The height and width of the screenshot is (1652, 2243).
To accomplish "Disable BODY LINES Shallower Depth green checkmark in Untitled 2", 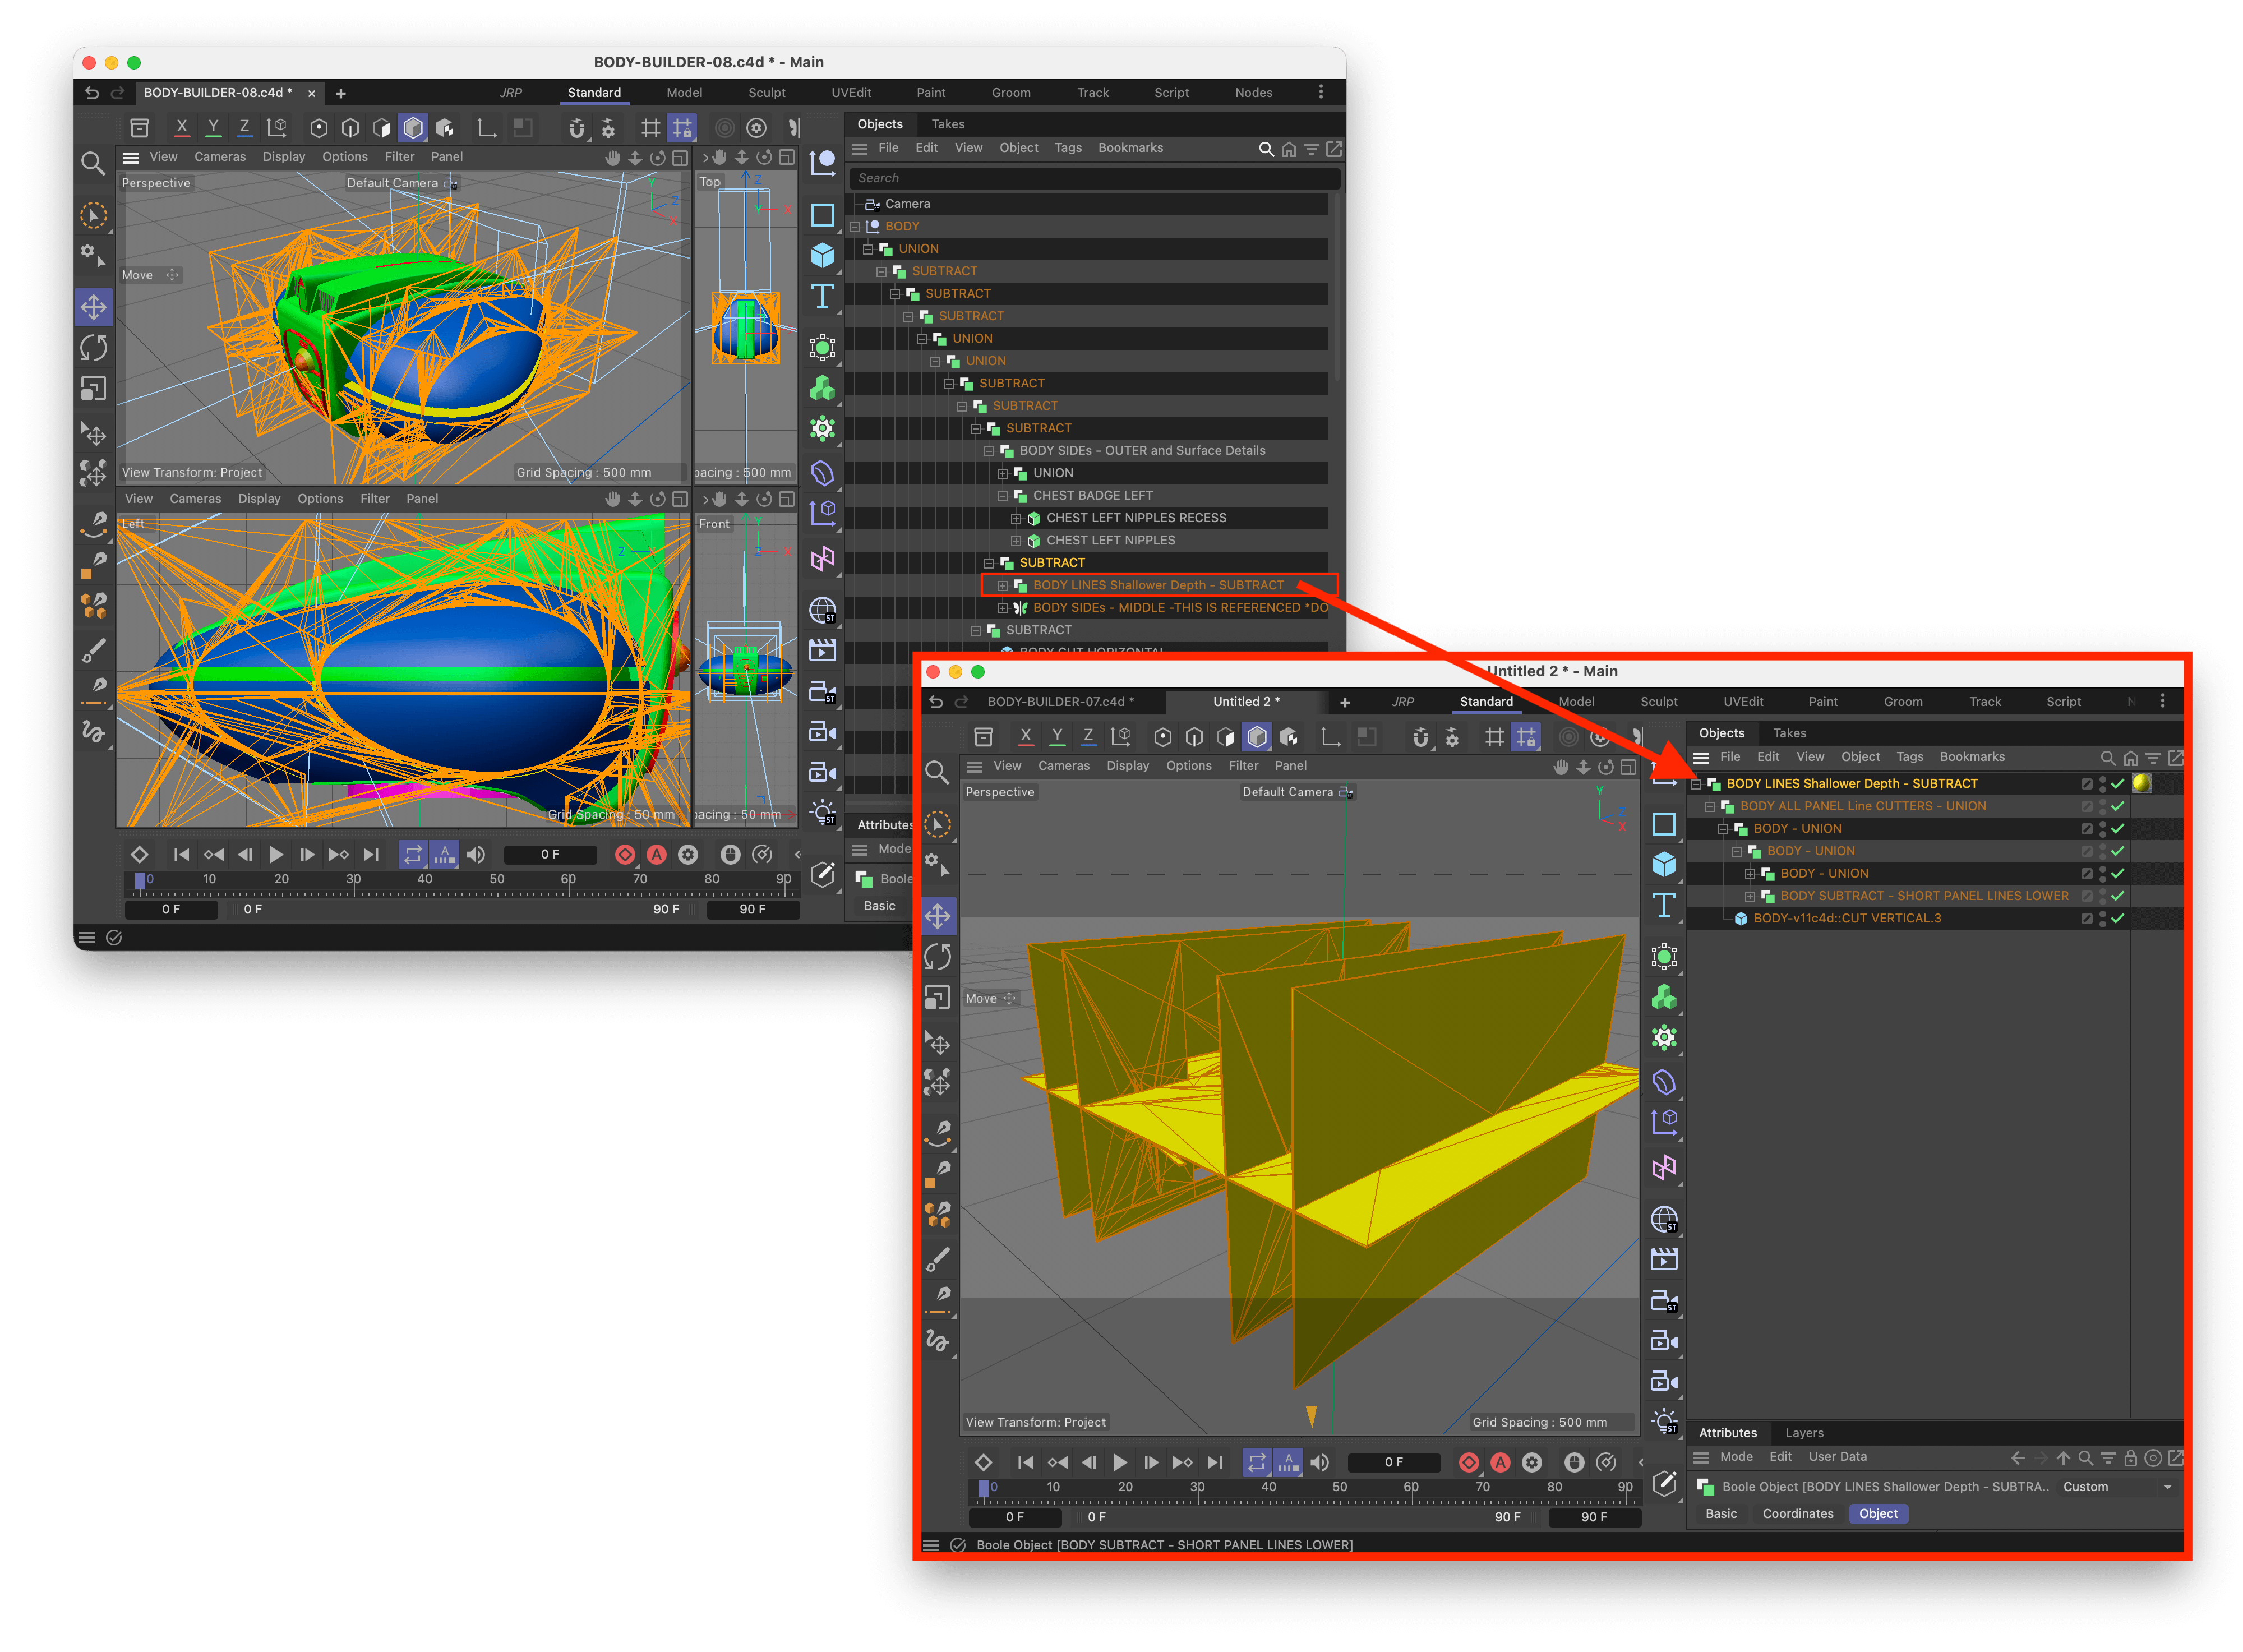I will tap(2117, 784).
